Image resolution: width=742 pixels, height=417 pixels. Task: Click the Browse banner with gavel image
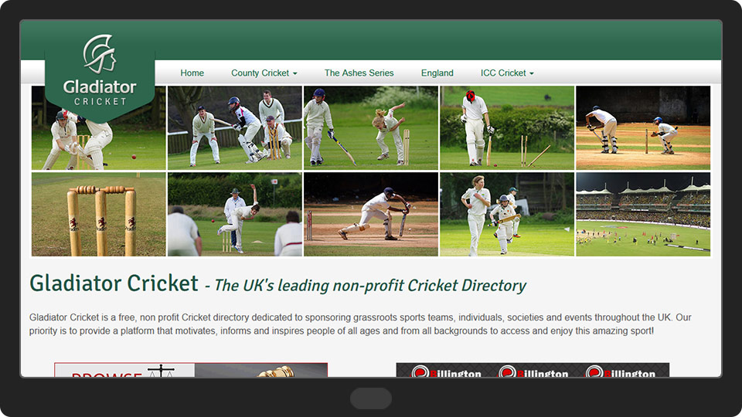coord(191,370)
